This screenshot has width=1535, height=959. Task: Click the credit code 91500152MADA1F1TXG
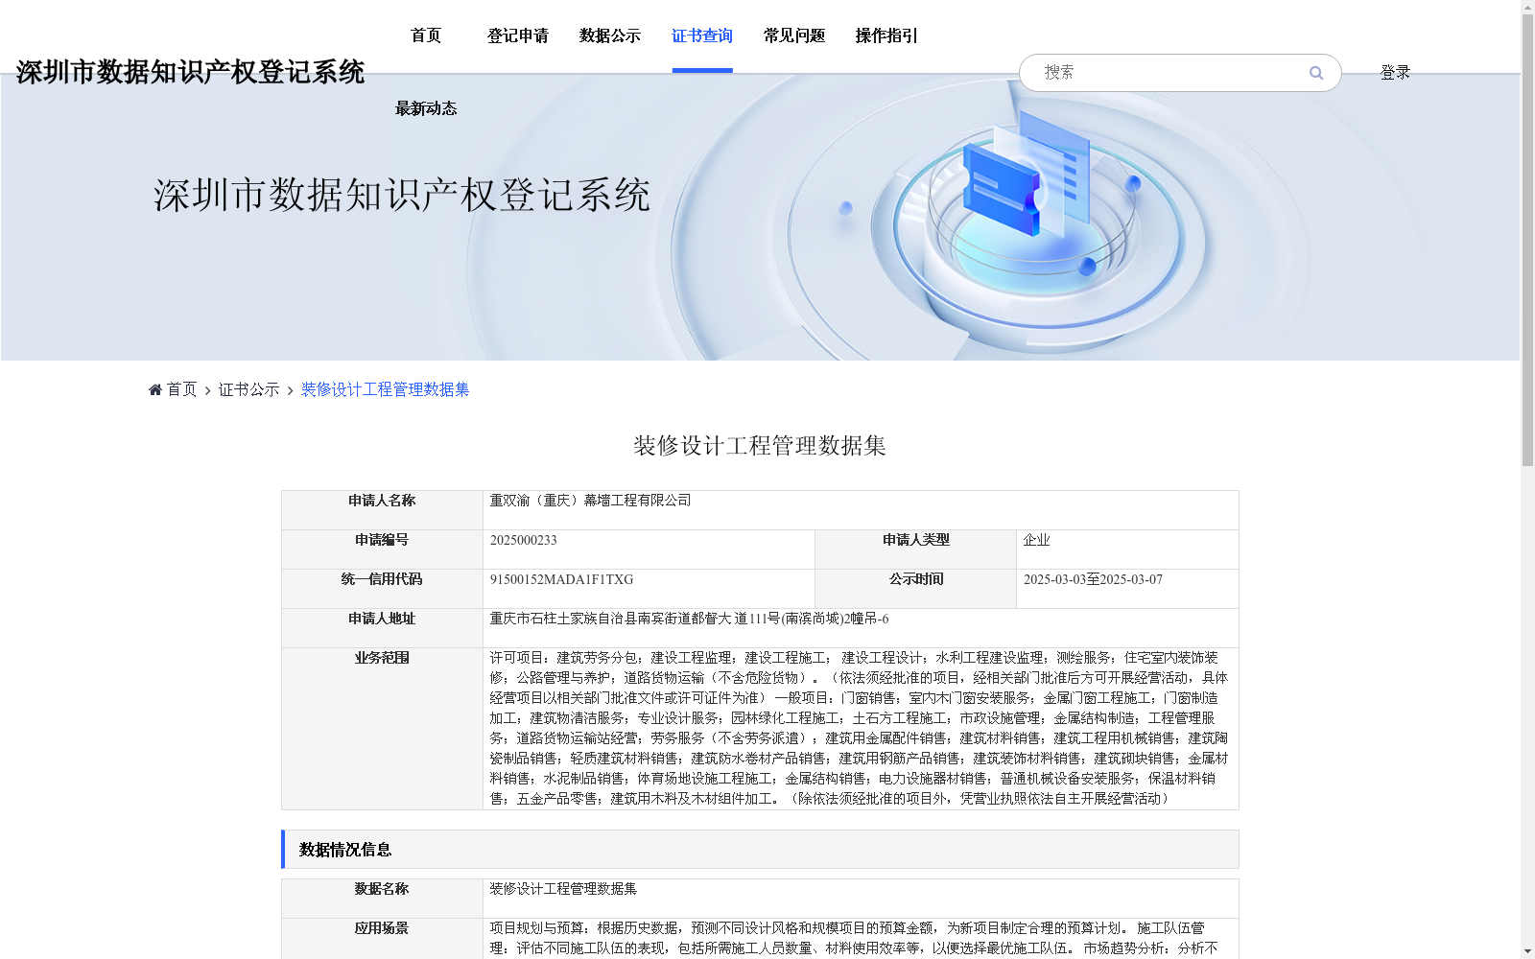[561, 579]
